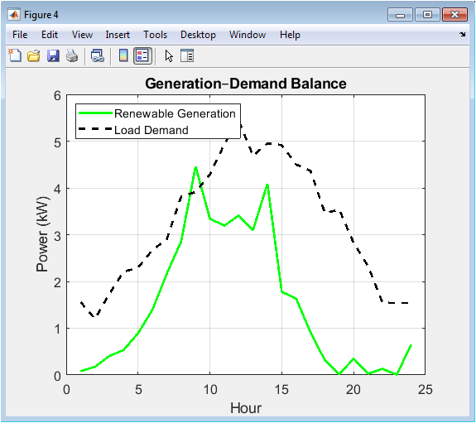This screenshot has width=476, height=423.
Task: Open the Desktop menu
Action: coord(198,35)
